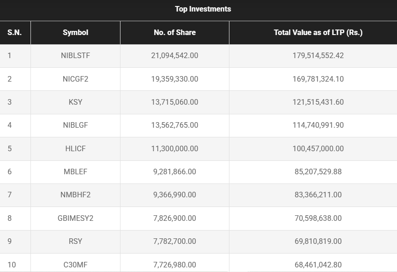Click the NIBLGF symbol

(75, 125)
